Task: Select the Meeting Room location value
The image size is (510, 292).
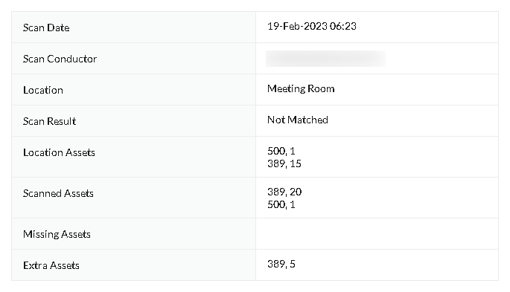Action: click(301, 88)
